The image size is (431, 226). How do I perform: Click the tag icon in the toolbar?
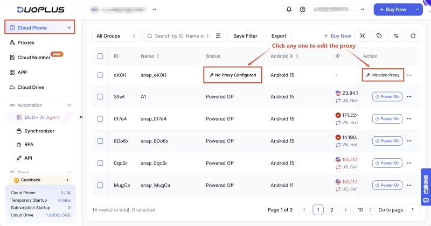tap(379, 36)
